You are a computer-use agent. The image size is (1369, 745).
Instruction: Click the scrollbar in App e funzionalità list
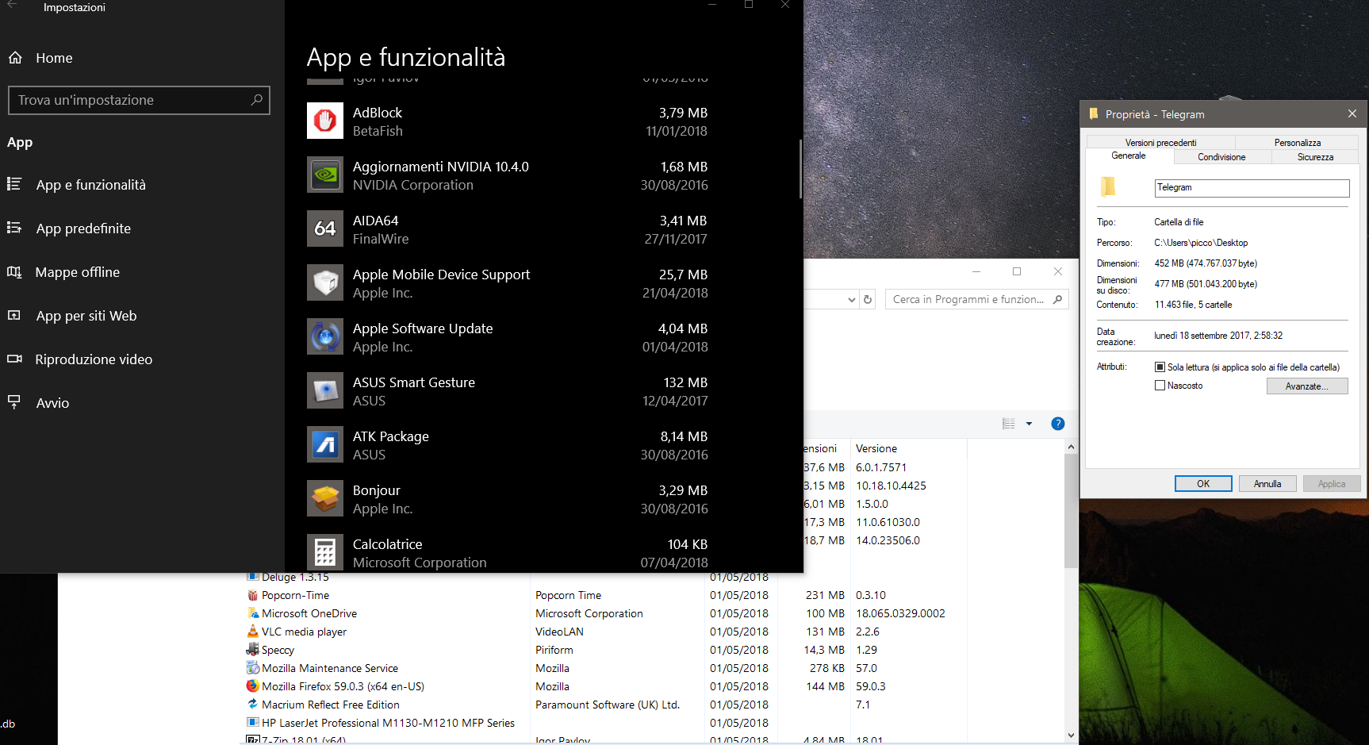click(800, 169)
